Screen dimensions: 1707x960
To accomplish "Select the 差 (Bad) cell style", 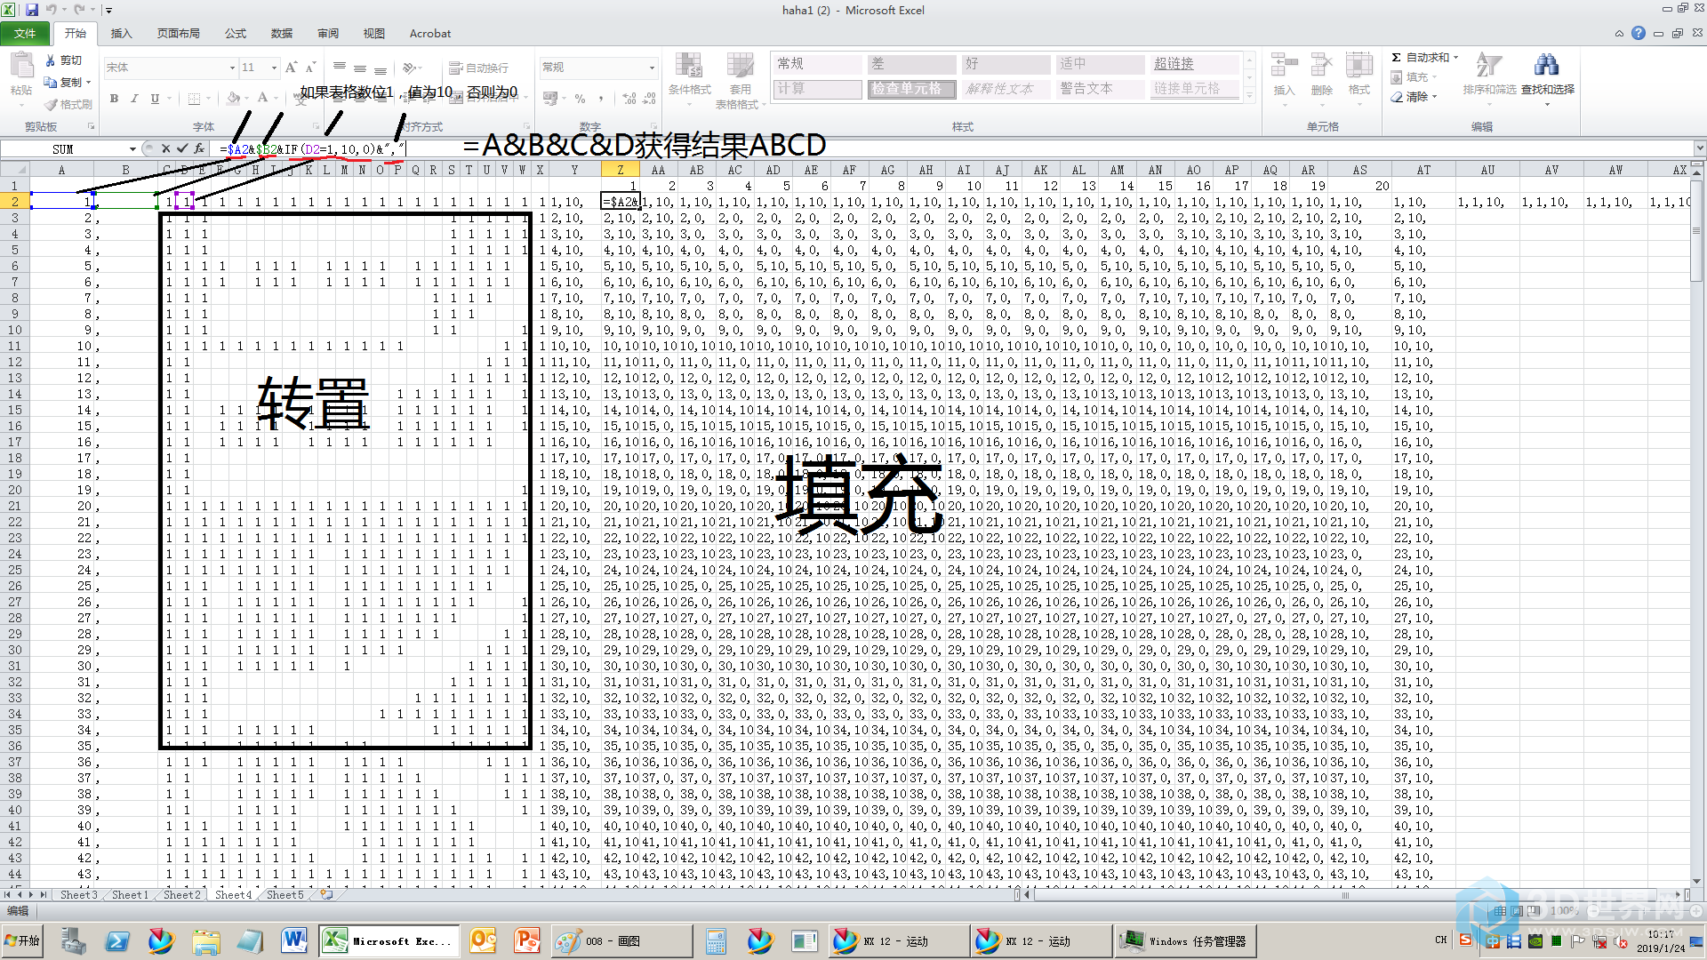I will (912, 64).
